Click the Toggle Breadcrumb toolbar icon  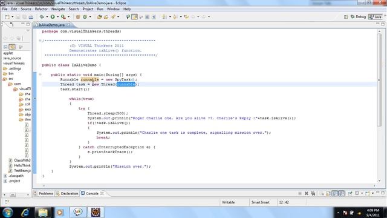click(128, 17)
